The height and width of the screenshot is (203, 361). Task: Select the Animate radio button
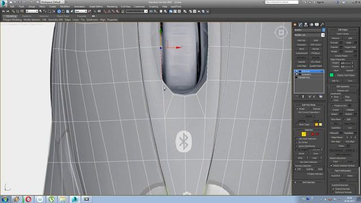(311, 109)
